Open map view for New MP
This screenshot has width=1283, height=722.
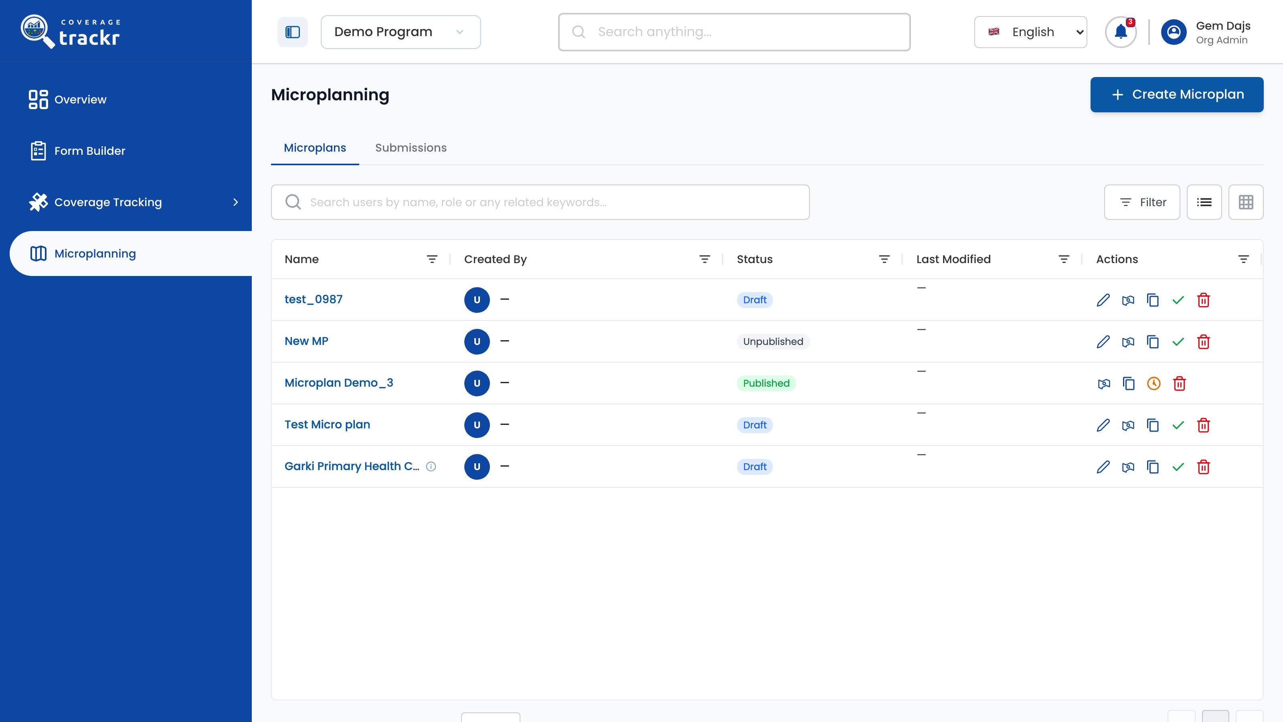[1127, 342]
